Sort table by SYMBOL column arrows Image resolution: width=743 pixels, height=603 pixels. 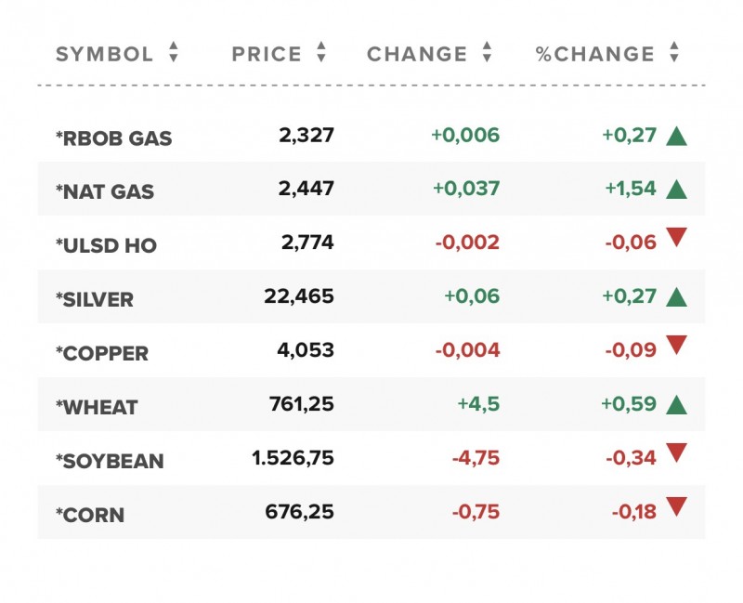(x=174, y=53)
